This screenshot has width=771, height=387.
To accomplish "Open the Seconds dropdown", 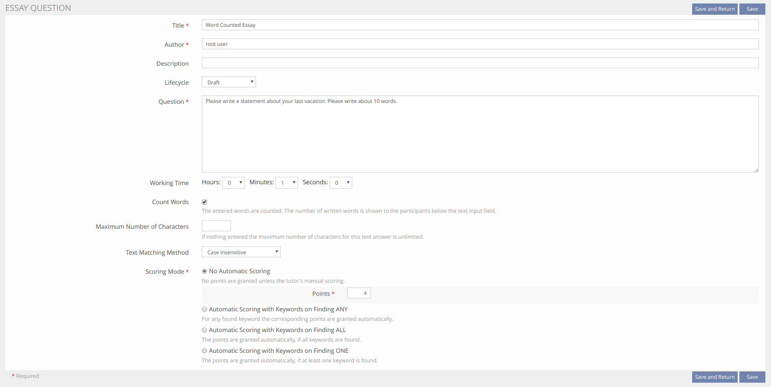I will click(x=340, y=183).
